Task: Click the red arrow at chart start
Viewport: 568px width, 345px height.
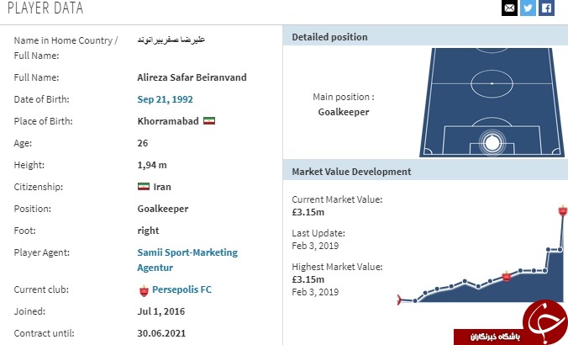Action: click(400, 299)
